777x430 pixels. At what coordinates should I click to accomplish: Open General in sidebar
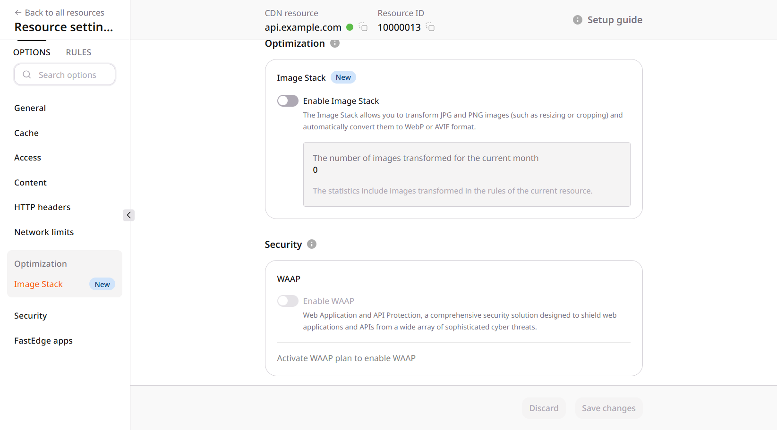(30, 108)
